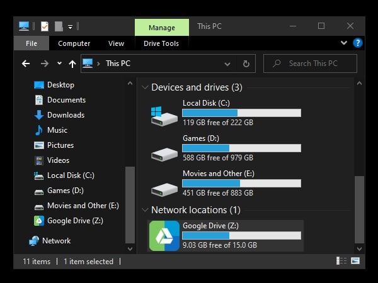This screenshot has height=283, width=378.
Task: Open the View ribbon tab
Action: pyautogui.click(x=116, y=43)
